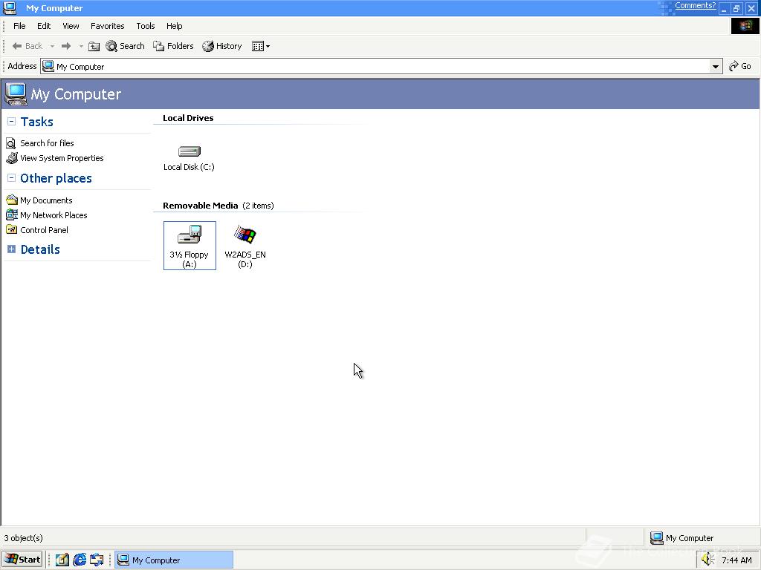This screenshot has height=570, width=761.
Task: Click the 3 object(s) status bar text
Action: 23,538
